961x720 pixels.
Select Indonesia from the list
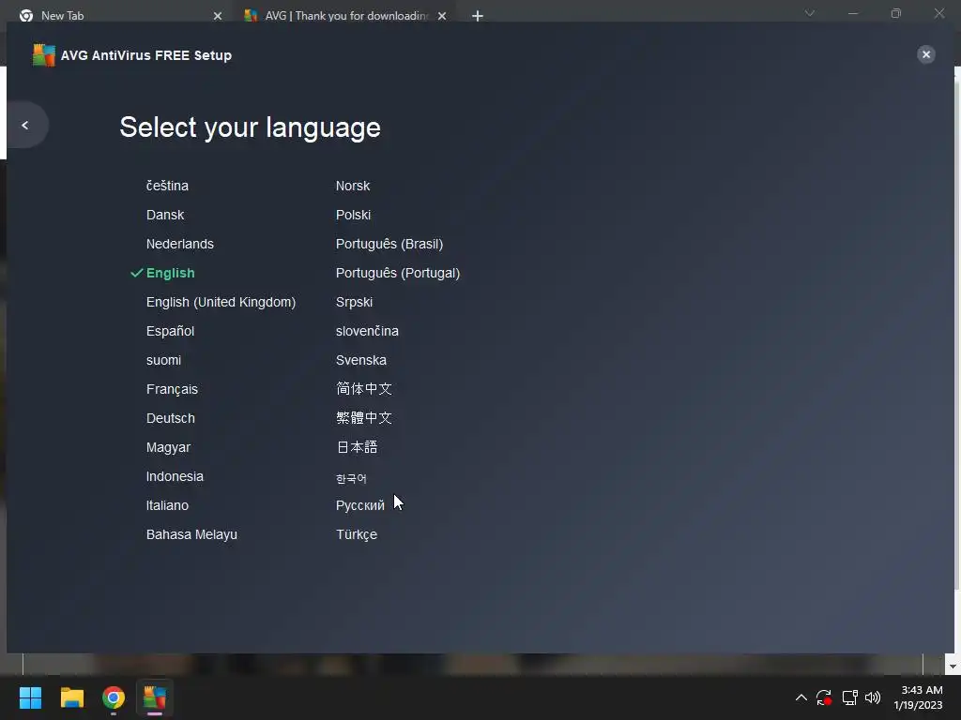[x=175, y=476]
